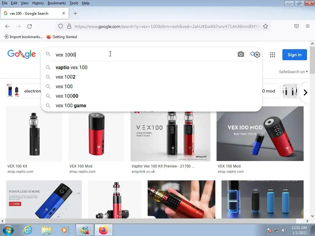315x236 pixels.
Task: Open Google quick settings gear
Action: coord(257,55)
